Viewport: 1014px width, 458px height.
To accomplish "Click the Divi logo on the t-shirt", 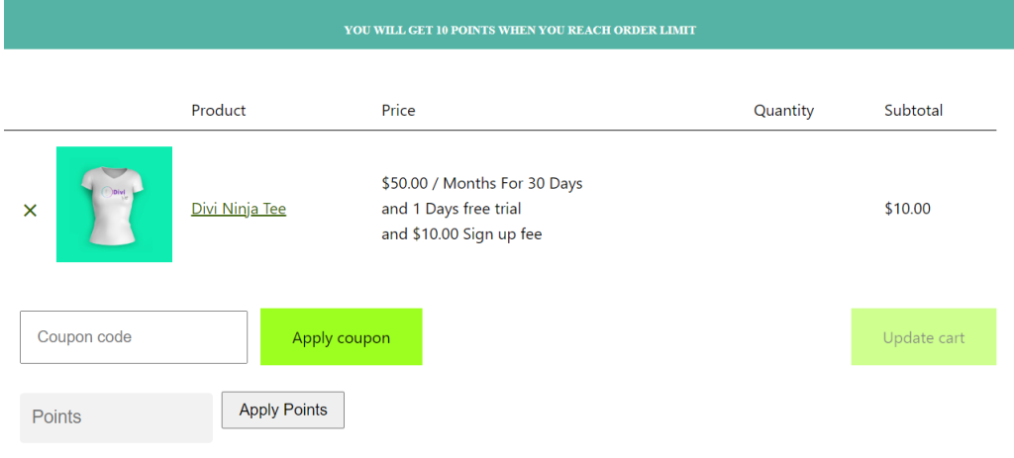I will tap(114, 193).
